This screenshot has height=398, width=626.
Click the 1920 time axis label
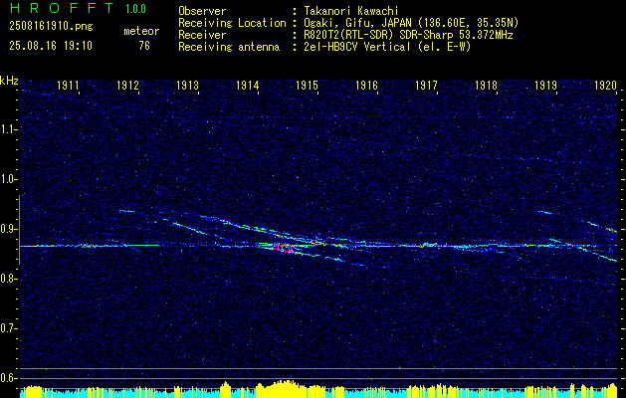606,85
